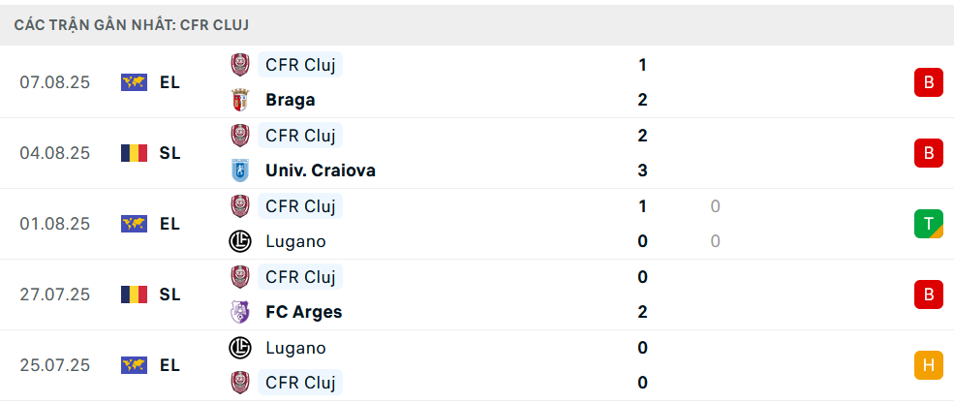This screenshot has width=954, height=403.
Task: Click red B badge for FC Arges match
Action: pos(928,294)
